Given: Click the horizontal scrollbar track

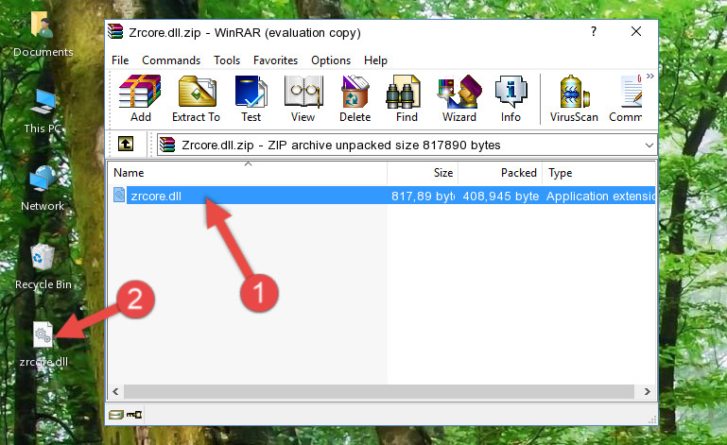Looking at the screenshot, I should click(x=378, y=392).
